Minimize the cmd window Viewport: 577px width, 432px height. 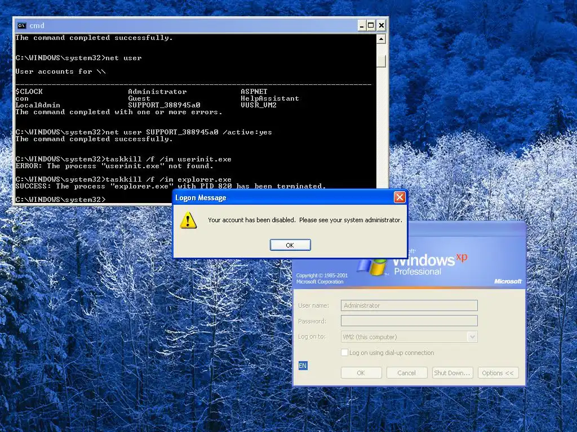click(362, 25)
